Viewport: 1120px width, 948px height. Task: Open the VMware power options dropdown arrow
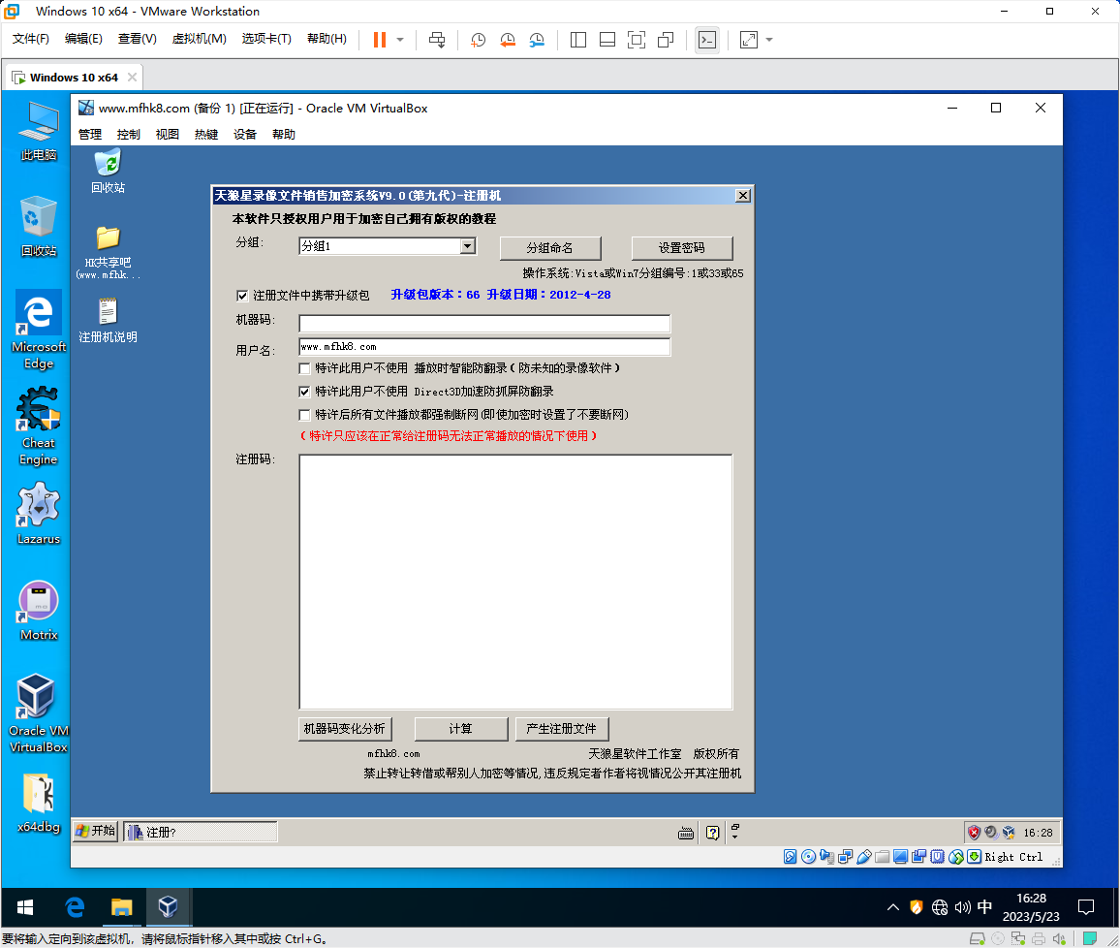point(400,40)
